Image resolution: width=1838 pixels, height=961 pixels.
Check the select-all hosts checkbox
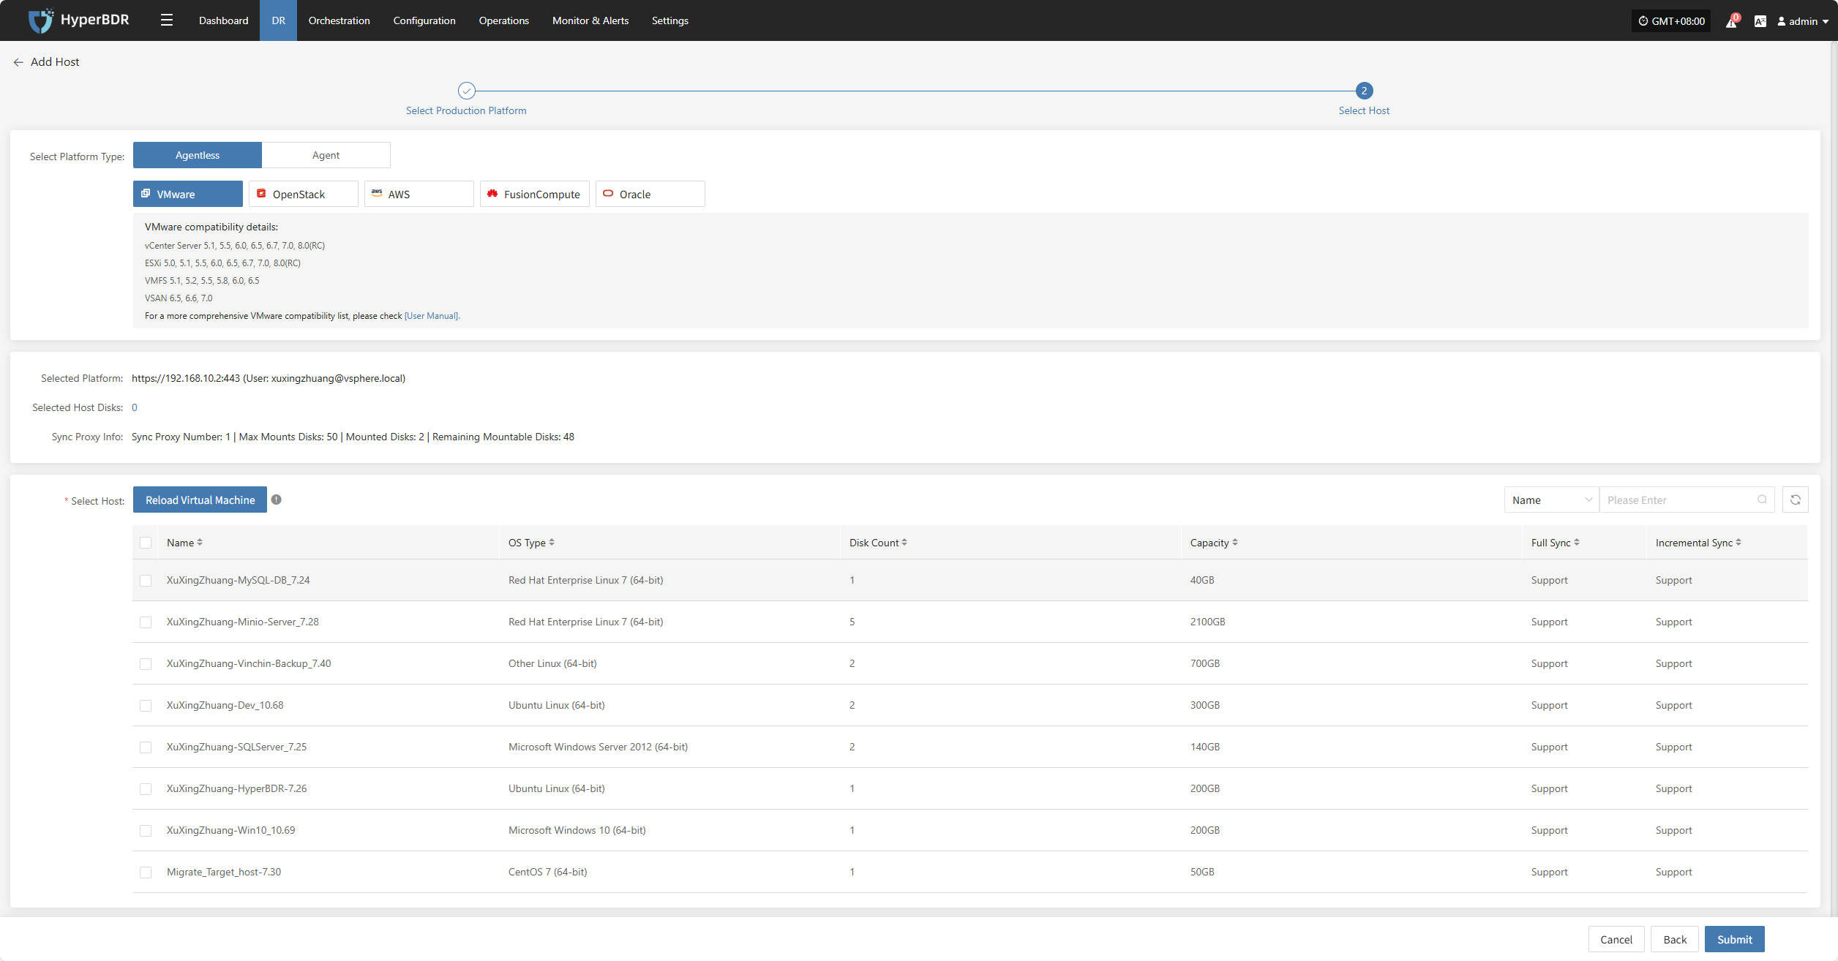point(146,543)
